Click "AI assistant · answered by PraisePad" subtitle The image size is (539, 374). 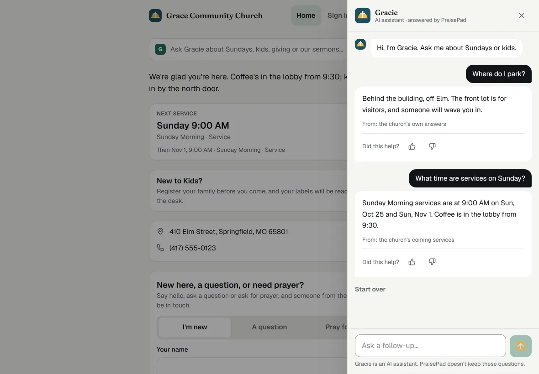pyautogui.click(x=421, y=20)
